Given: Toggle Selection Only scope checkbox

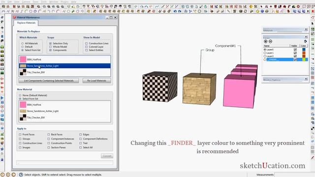Looking at the screenshot, I should [x=50, y=43].
